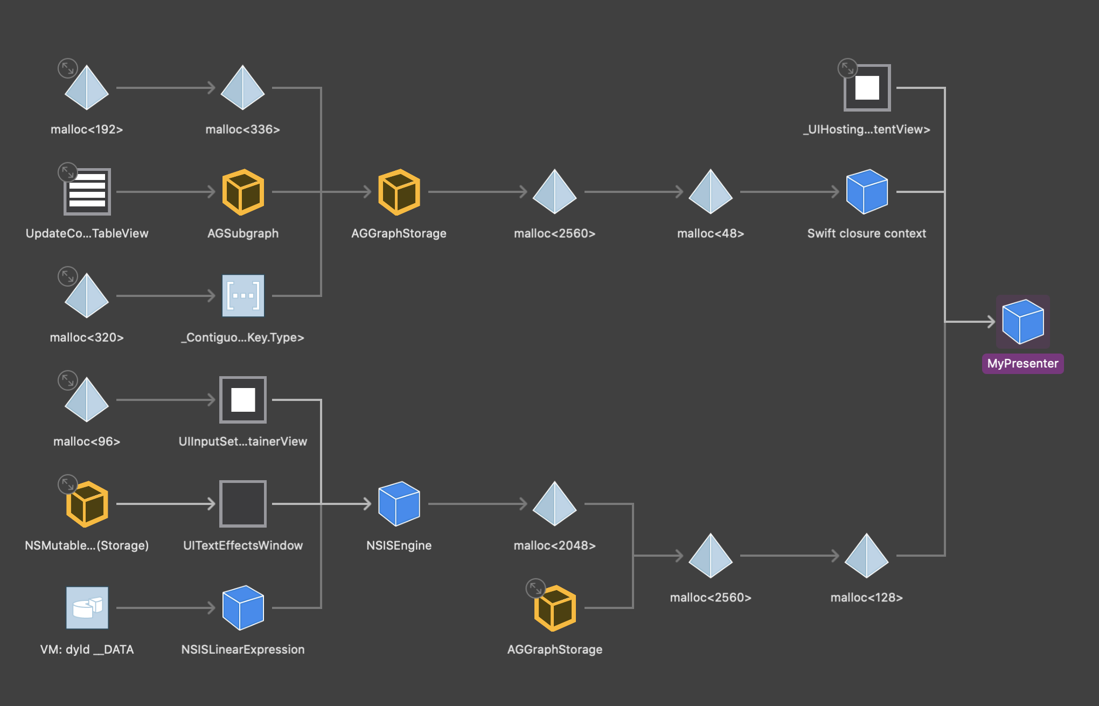
Task: Select the malloc<192> node icon
Action: [87, 87]
